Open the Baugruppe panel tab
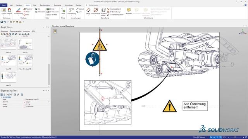The width and height of the screenshot is (248, 139). point(4,31)
